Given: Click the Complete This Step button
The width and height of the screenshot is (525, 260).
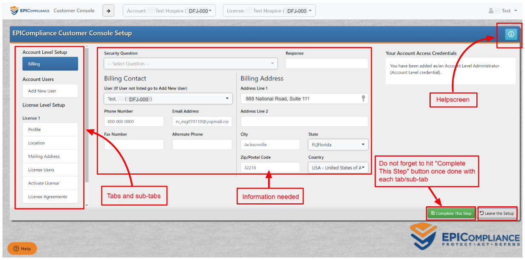Looking at the screenshot, I should [x=451, y=213].
